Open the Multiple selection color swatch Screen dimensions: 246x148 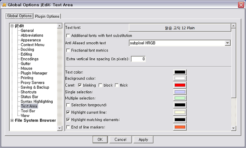pos(180,98)
